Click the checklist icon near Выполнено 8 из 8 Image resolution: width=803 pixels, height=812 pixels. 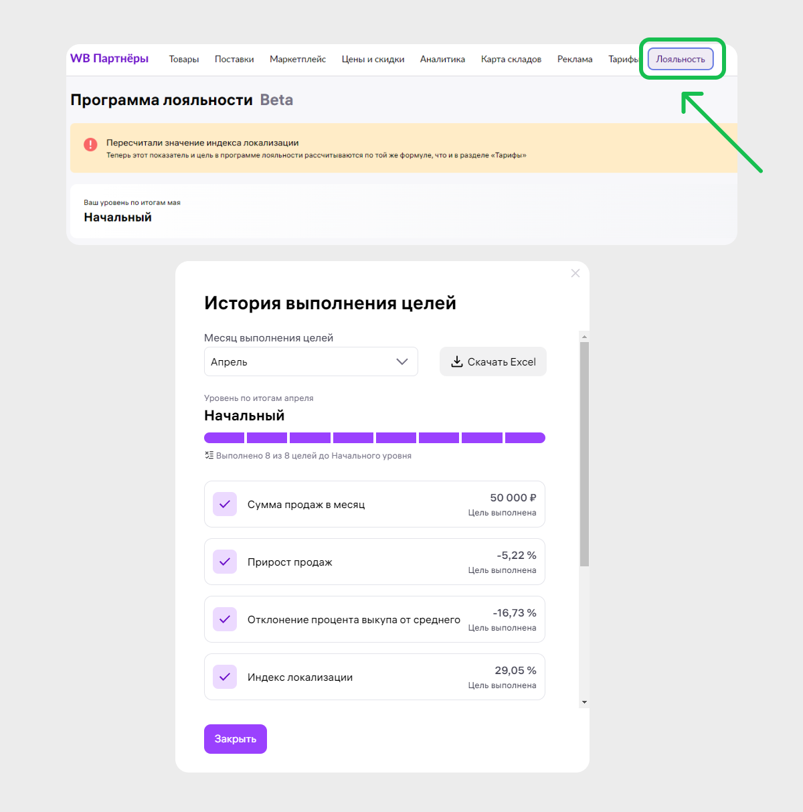click(x=209, y=455)
